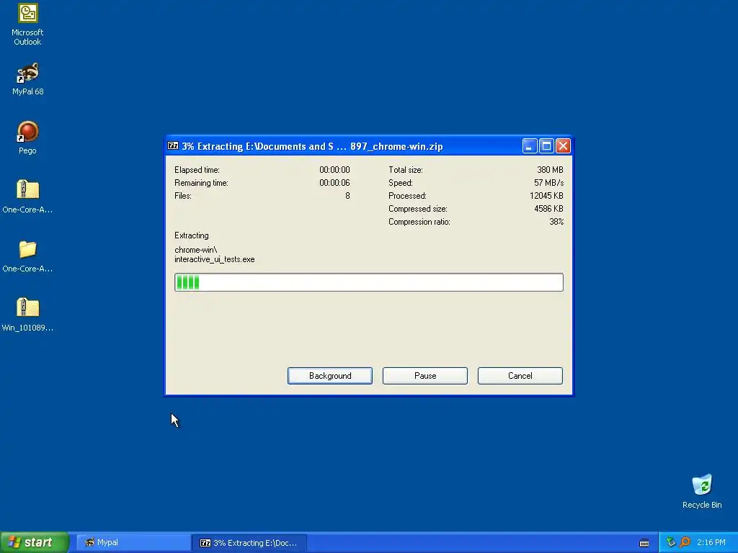The height and width of the screenshot is (553, 738).
Task: Switch to the Mypal taskbar button
Action: coord(133,542)
